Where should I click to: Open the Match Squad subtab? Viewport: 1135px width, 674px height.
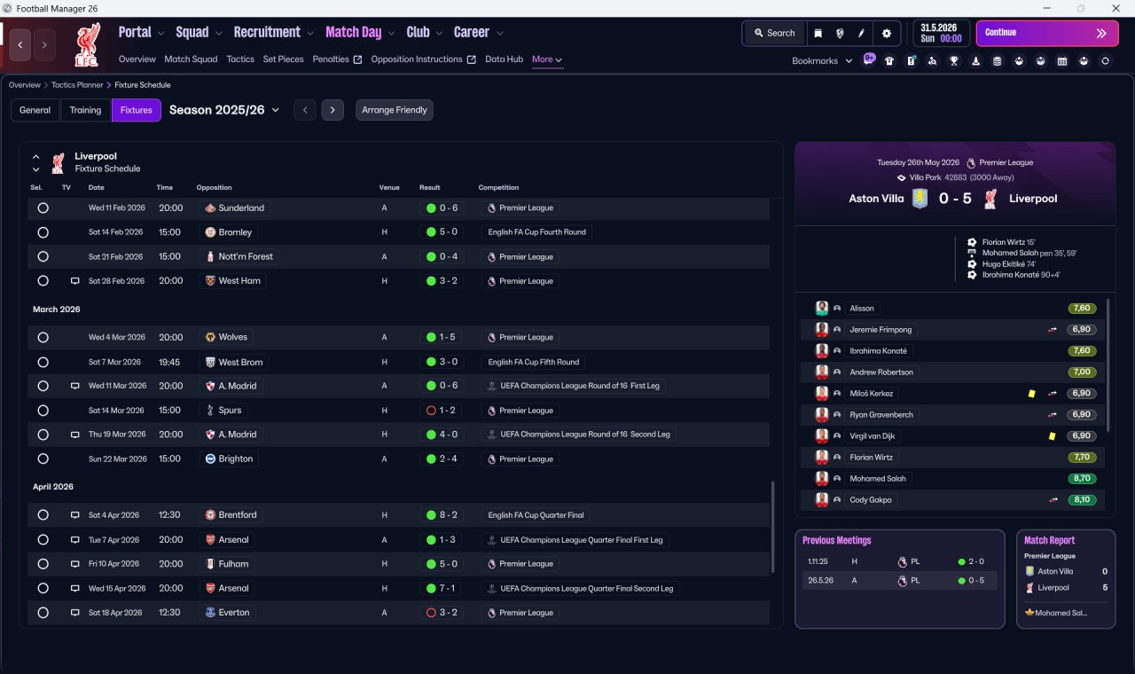click(191, 59)
